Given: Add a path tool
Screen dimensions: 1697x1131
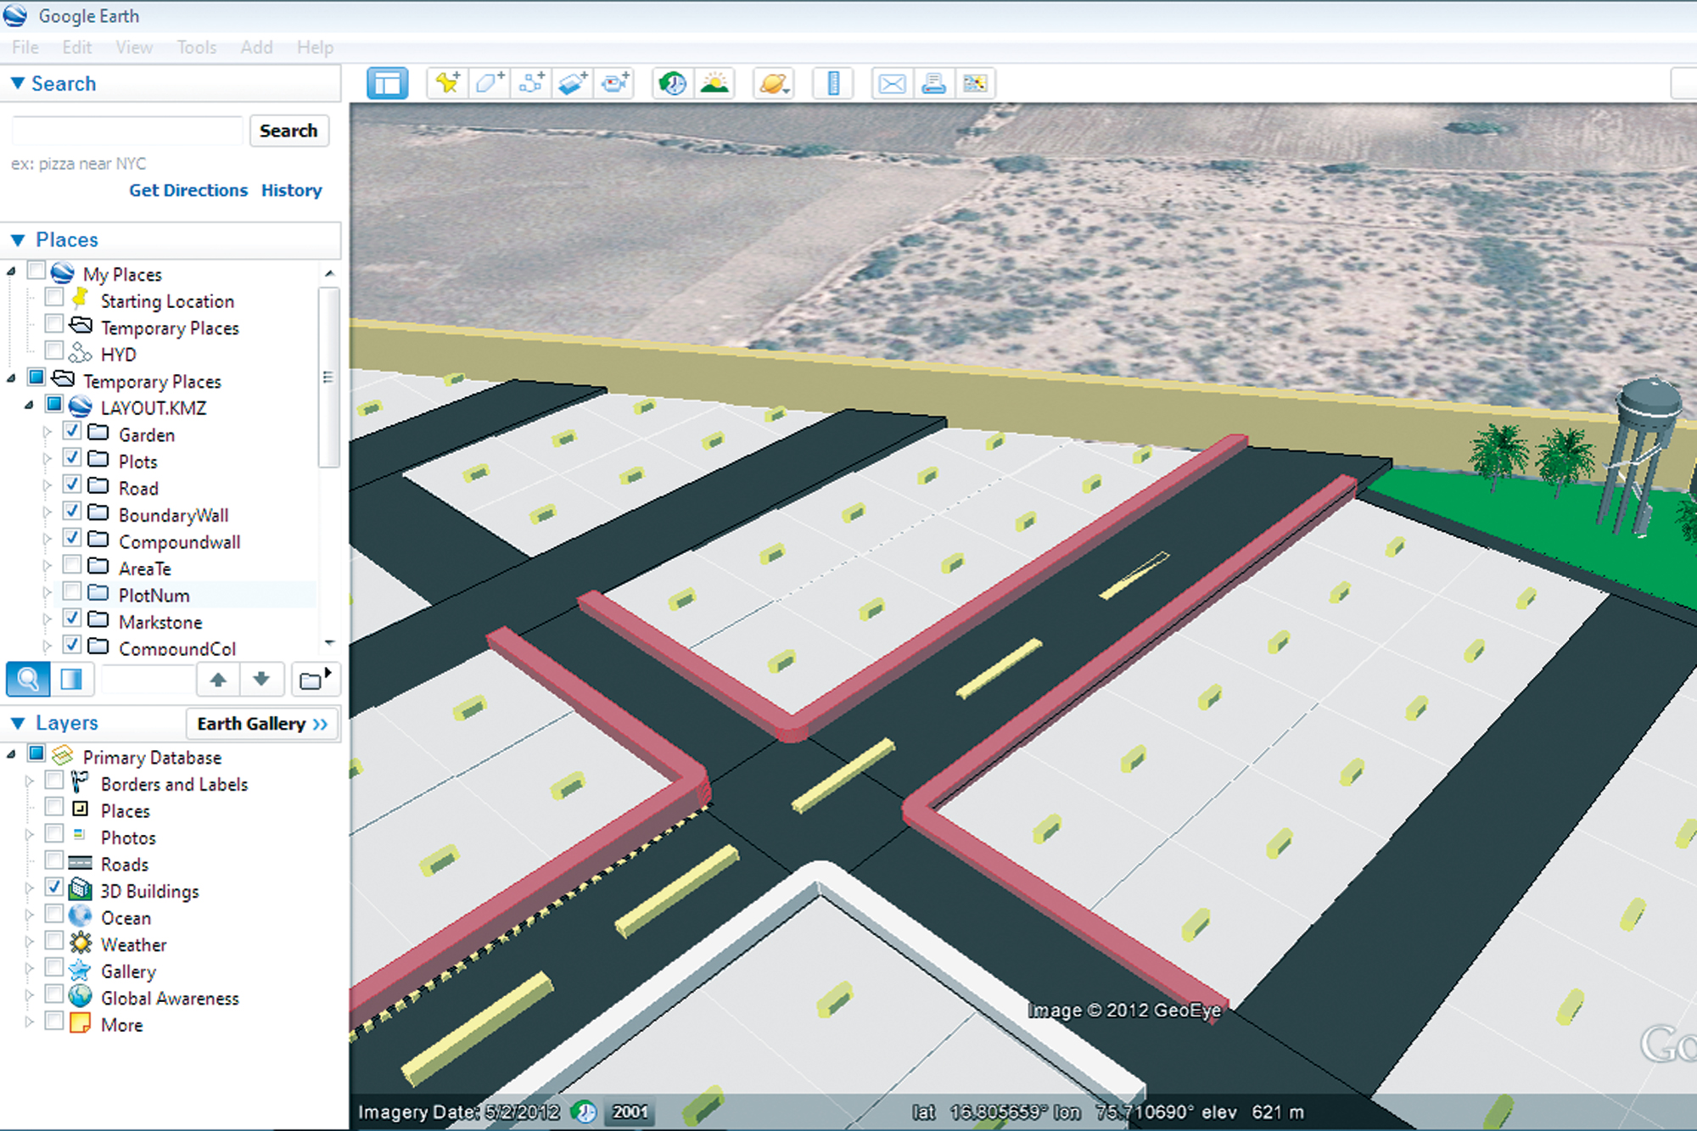Looking at the screenshot, I should coord(532,83).
